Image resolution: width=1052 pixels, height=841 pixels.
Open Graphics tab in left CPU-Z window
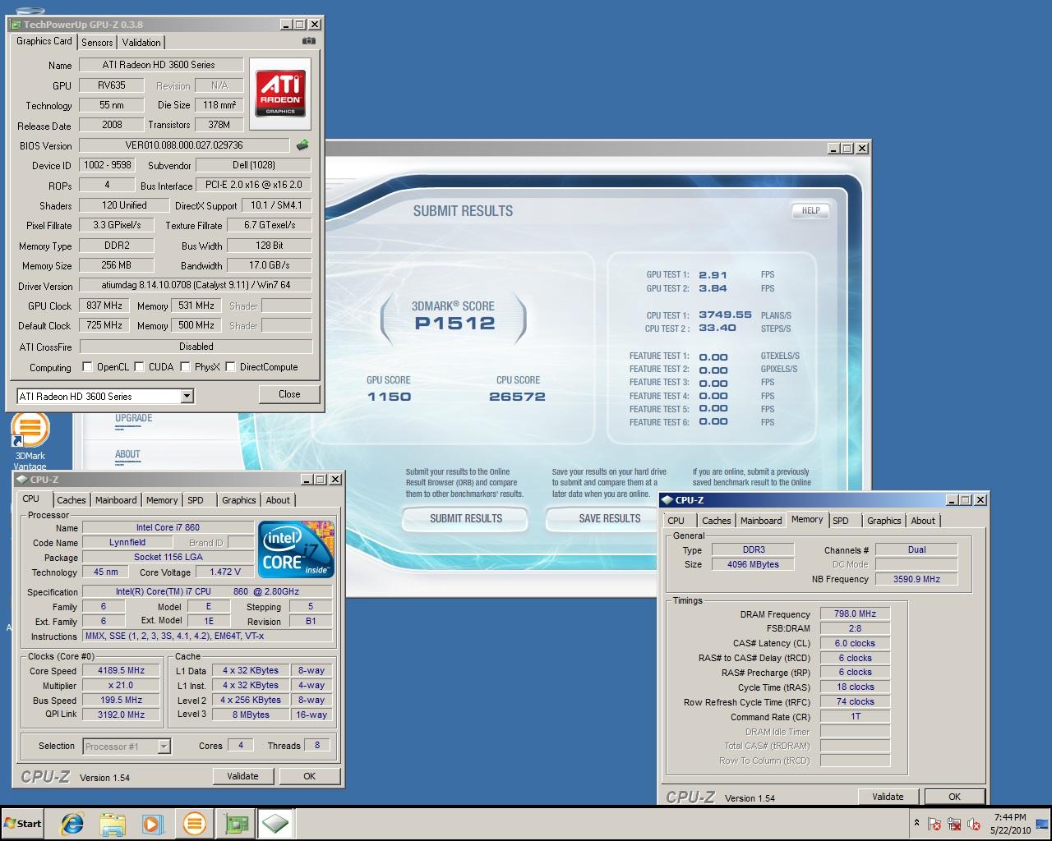pos(239,500)
